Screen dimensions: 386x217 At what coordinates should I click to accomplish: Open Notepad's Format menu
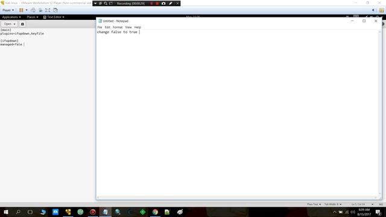tap(118, 27)
